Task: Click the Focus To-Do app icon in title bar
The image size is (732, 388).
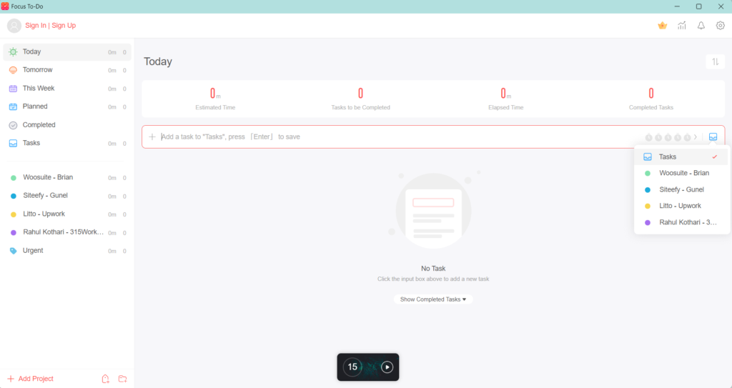Action: (x=5, y=6)
